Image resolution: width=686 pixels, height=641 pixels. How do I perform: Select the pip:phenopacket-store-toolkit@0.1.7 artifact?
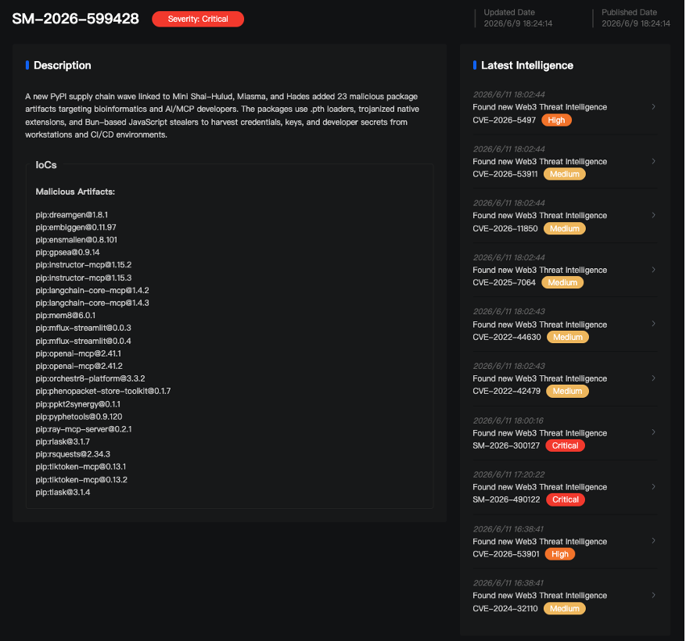click(x=103, y=391)
